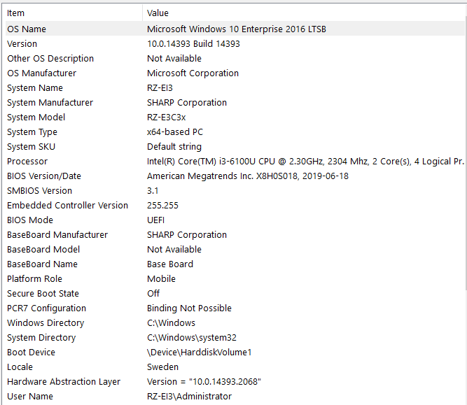The image size is (467, 405).
Task: Select the Processor row
Action: coord(27,162)
